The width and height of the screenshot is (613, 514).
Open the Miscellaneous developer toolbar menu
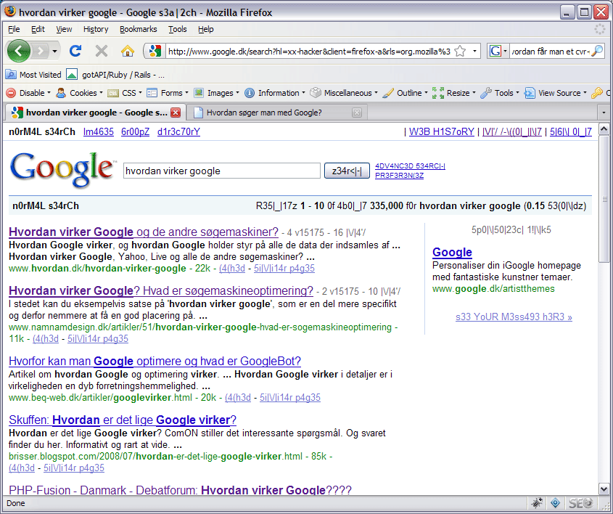click(x=344, y=93)
